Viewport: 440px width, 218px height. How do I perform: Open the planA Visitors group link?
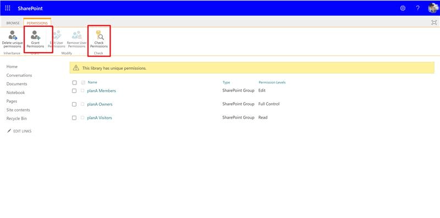pyautogui.click(x=100, y=118)
